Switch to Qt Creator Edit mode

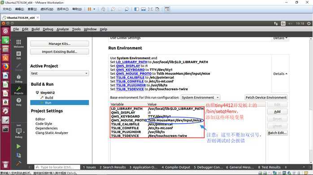18,55
